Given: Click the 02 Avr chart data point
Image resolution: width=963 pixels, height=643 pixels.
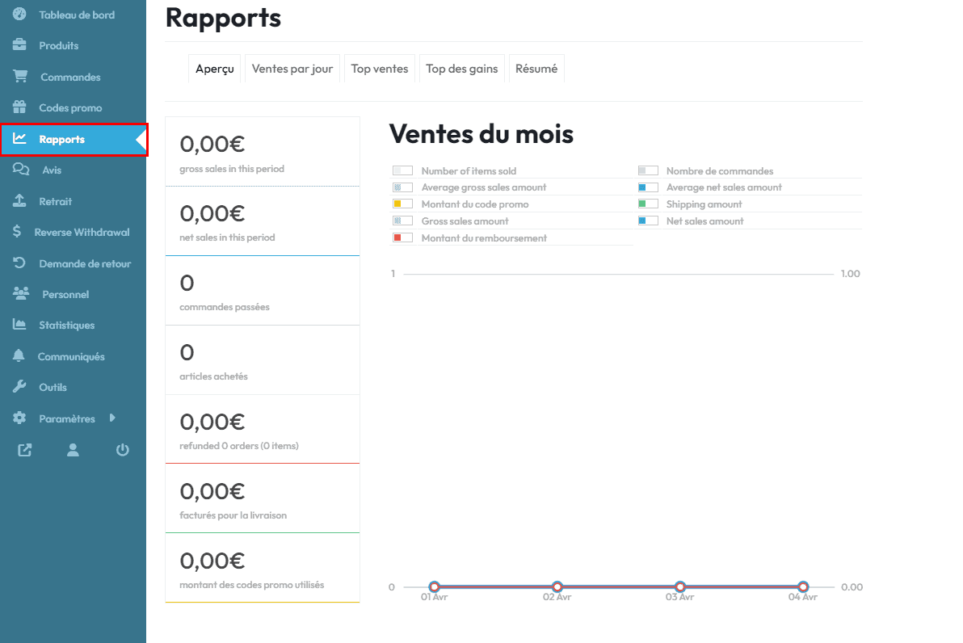Looking at the screenshot, I should [557, 586].
